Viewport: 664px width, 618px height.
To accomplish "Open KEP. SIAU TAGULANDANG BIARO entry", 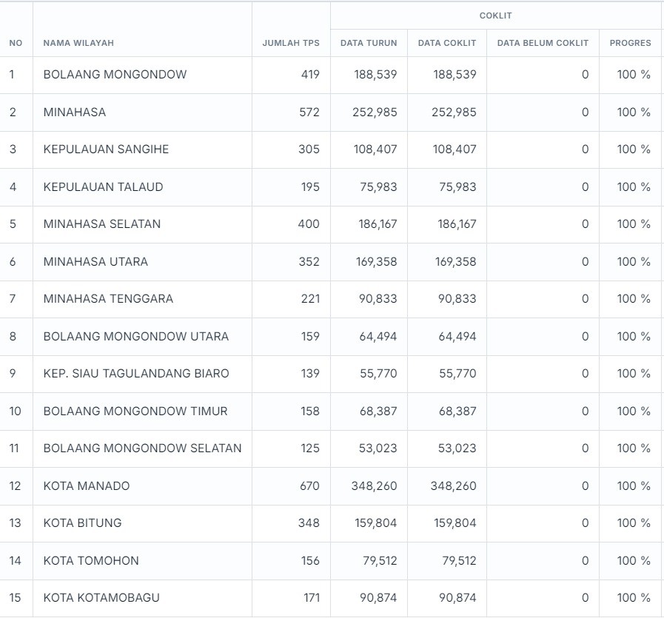I will (x=136, y=374).
